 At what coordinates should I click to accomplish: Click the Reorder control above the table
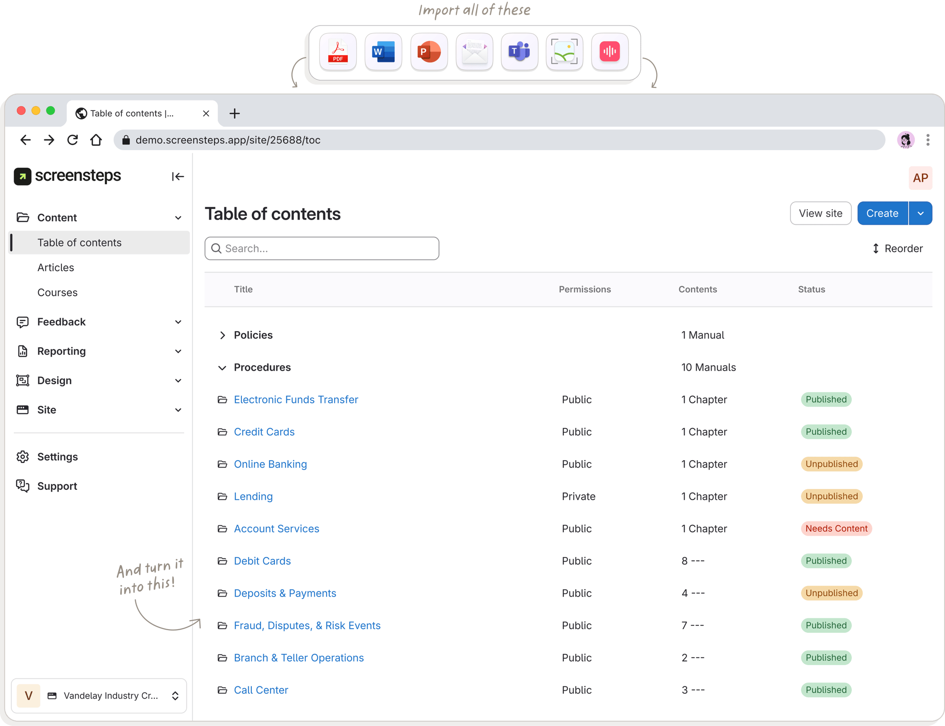click(x=896, y=248)
